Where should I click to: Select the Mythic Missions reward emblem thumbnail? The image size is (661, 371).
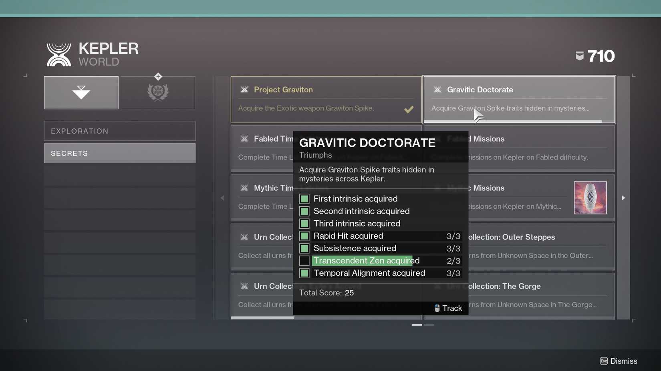pos(590,197)
